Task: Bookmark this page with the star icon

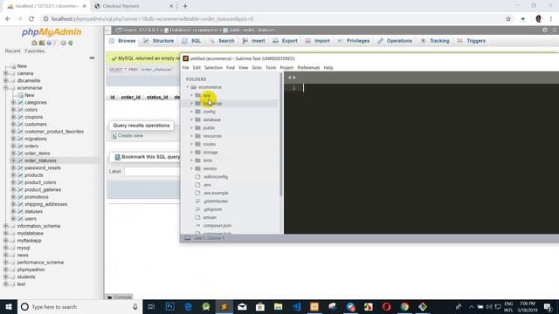Action: 508,19
